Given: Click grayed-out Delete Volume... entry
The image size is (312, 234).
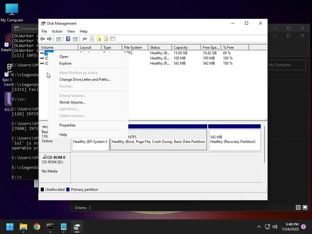Looking at the screenshot, I should [88, 116].
